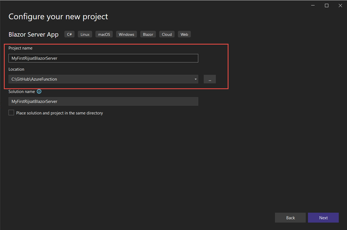Click the Web tag
This screenshot has height=230, width=347.
[184, 35]
